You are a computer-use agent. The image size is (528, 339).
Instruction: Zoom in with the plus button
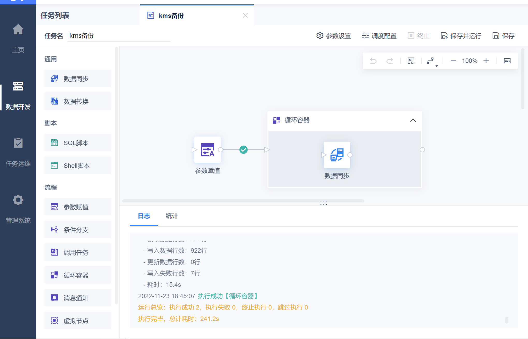pos(486,61)
